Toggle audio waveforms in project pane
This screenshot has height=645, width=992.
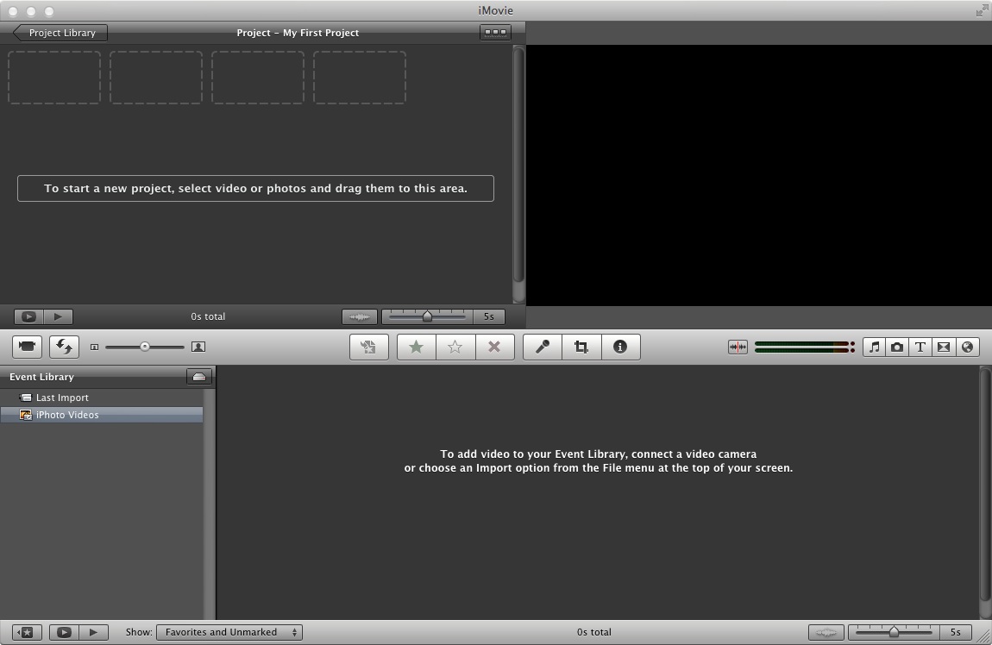tap(360, 316)
